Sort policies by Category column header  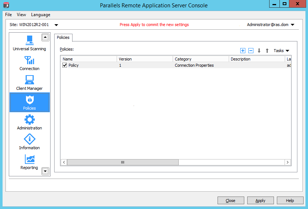click(x=201, y=59)
